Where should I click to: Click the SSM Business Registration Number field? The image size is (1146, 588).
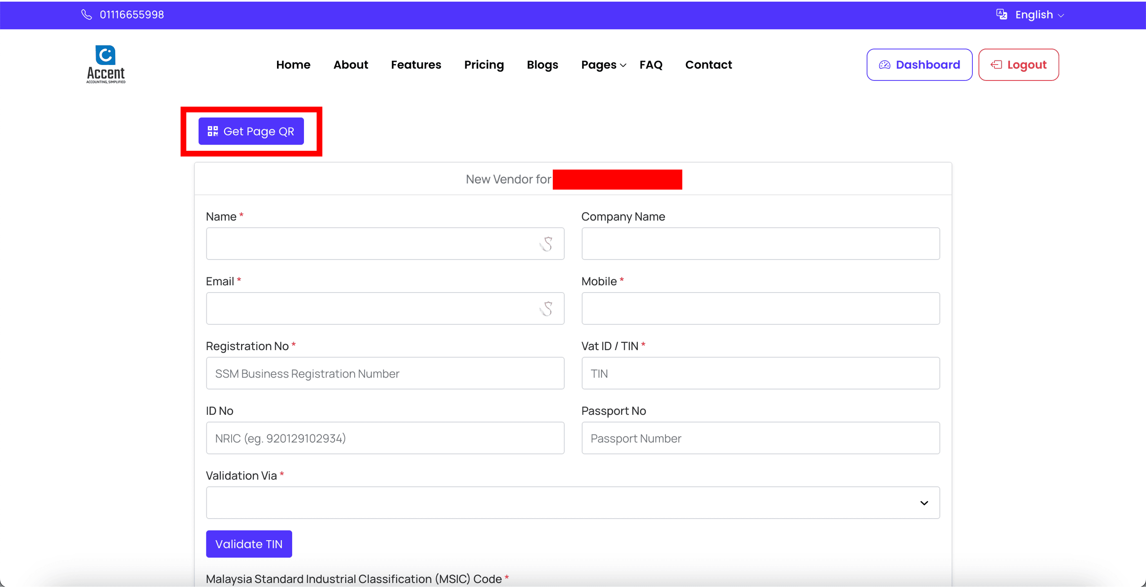pos(385,373)
